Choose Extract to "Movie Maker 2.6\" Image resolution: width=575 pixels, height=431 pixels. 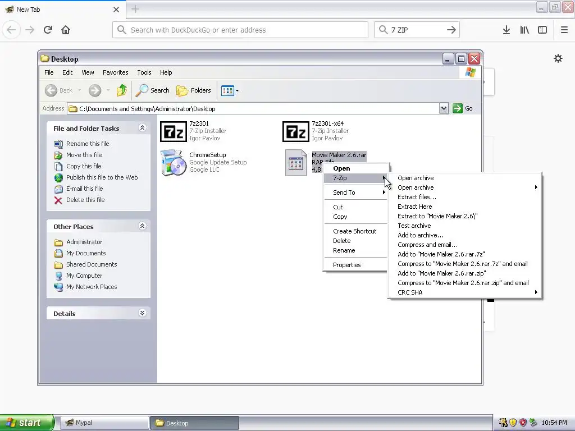point(464,216)
